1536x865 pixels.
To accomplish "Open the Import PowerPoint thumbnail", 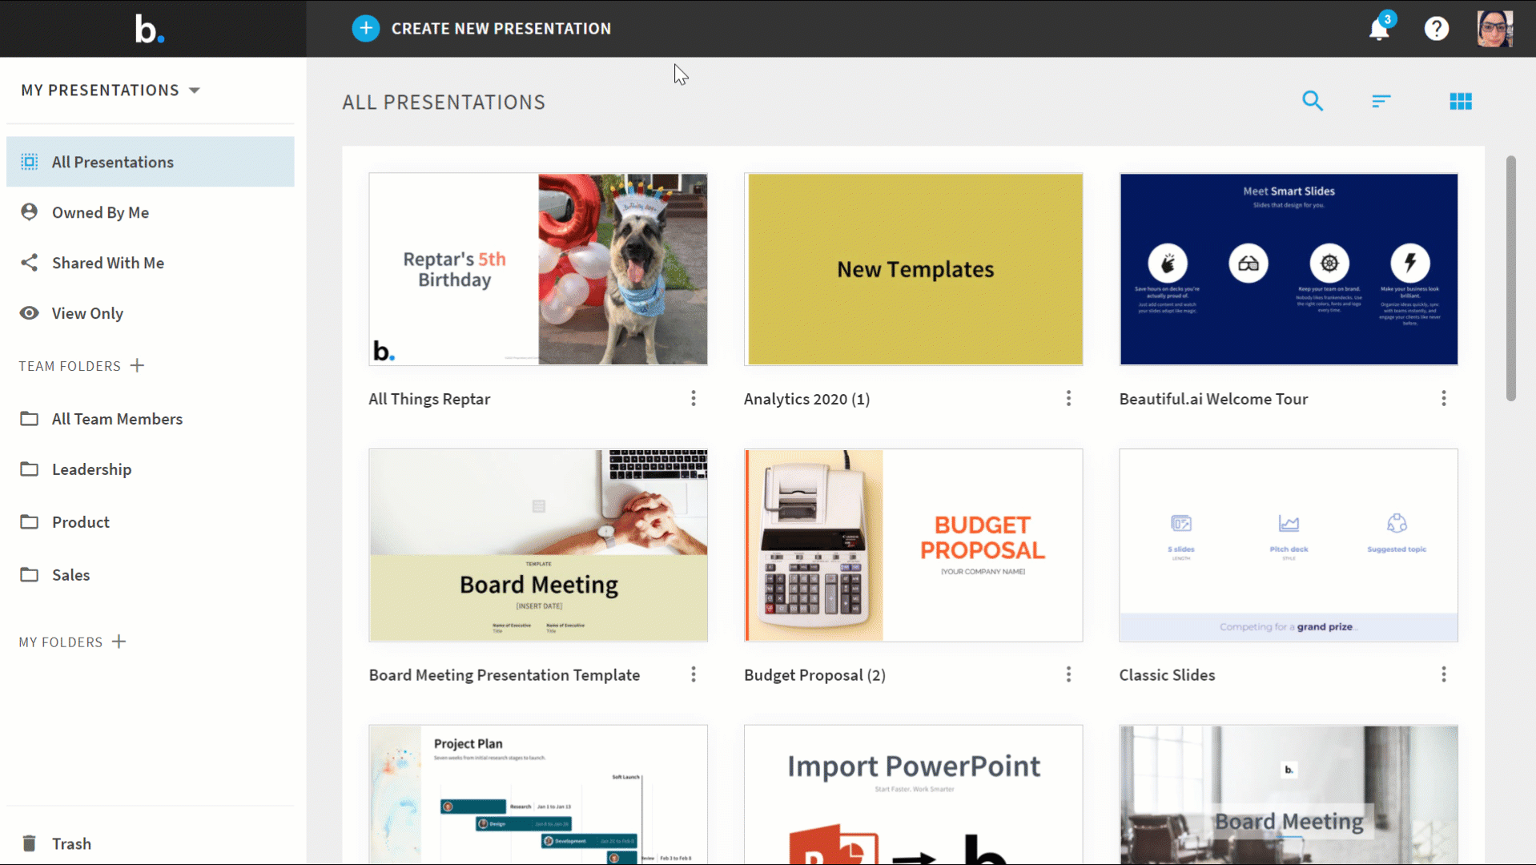I will click(914, 795).
